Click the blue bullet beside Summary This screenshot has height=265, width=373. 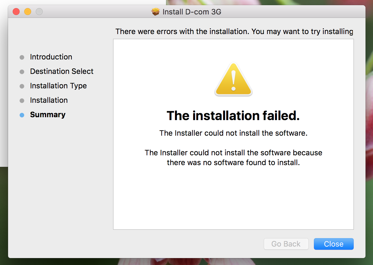(22, 115)
